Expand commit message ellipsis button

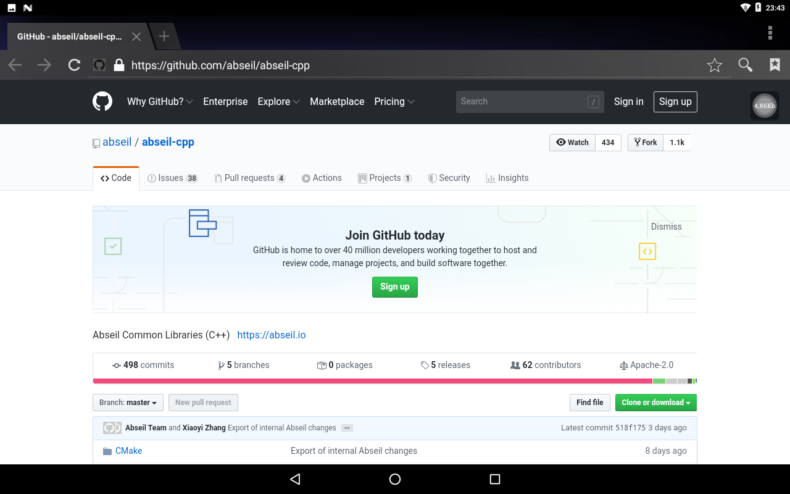[x=347, y=428]
